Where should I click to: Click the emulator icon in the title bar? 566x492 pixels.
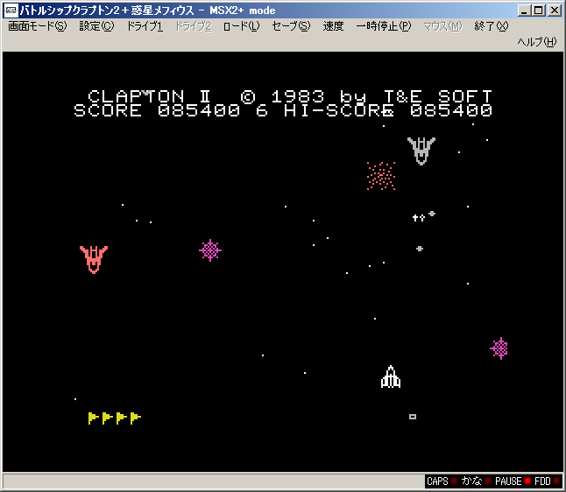pyautogui.click(x=11, y=11)
